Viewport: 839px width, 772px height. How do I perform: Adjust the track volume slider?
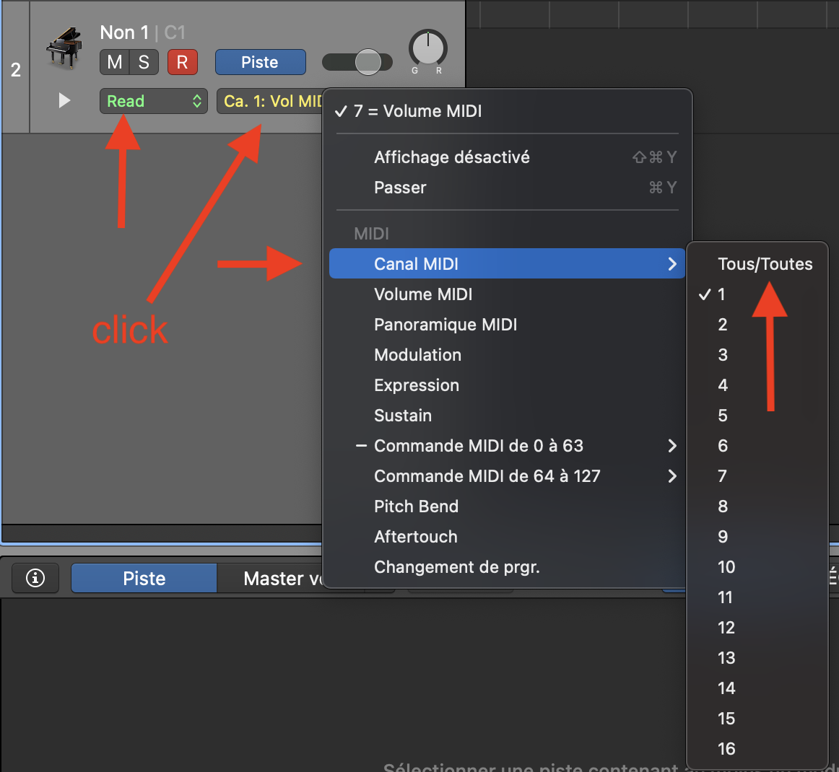click(x=368, y=62)
